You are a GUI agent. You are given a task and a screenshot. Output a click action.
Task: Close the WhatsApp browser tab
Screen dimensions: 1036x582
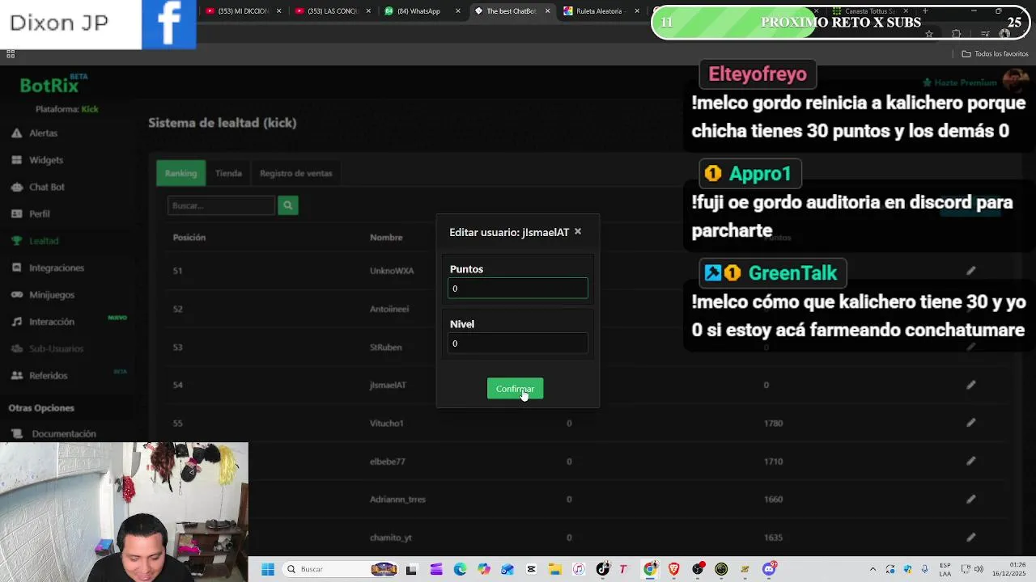(x=458, y=11)
